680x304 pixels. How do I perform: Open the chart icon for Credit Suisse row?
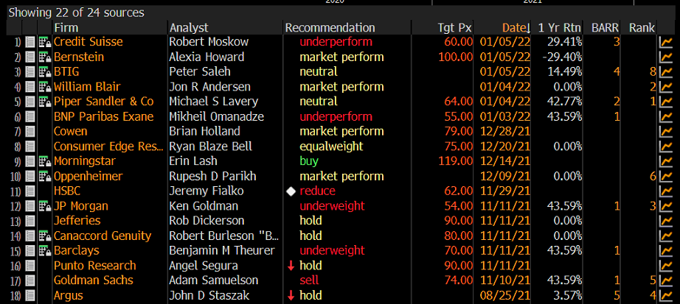[665, 42]
